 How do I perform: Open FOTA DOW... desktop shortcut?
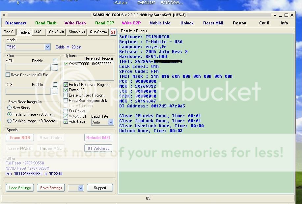[x=172, y=3]
